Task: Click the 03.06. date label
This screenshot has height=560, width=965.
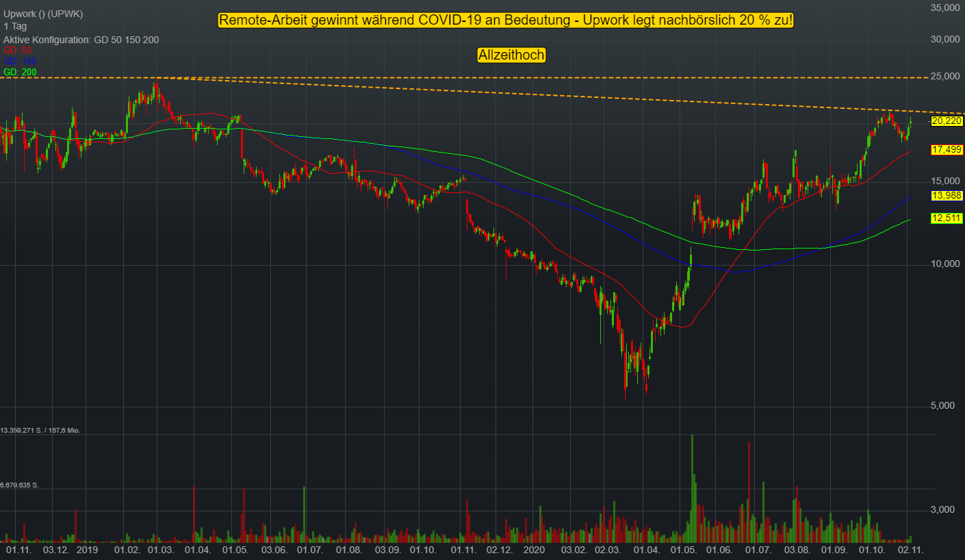Action: (274, 550)
